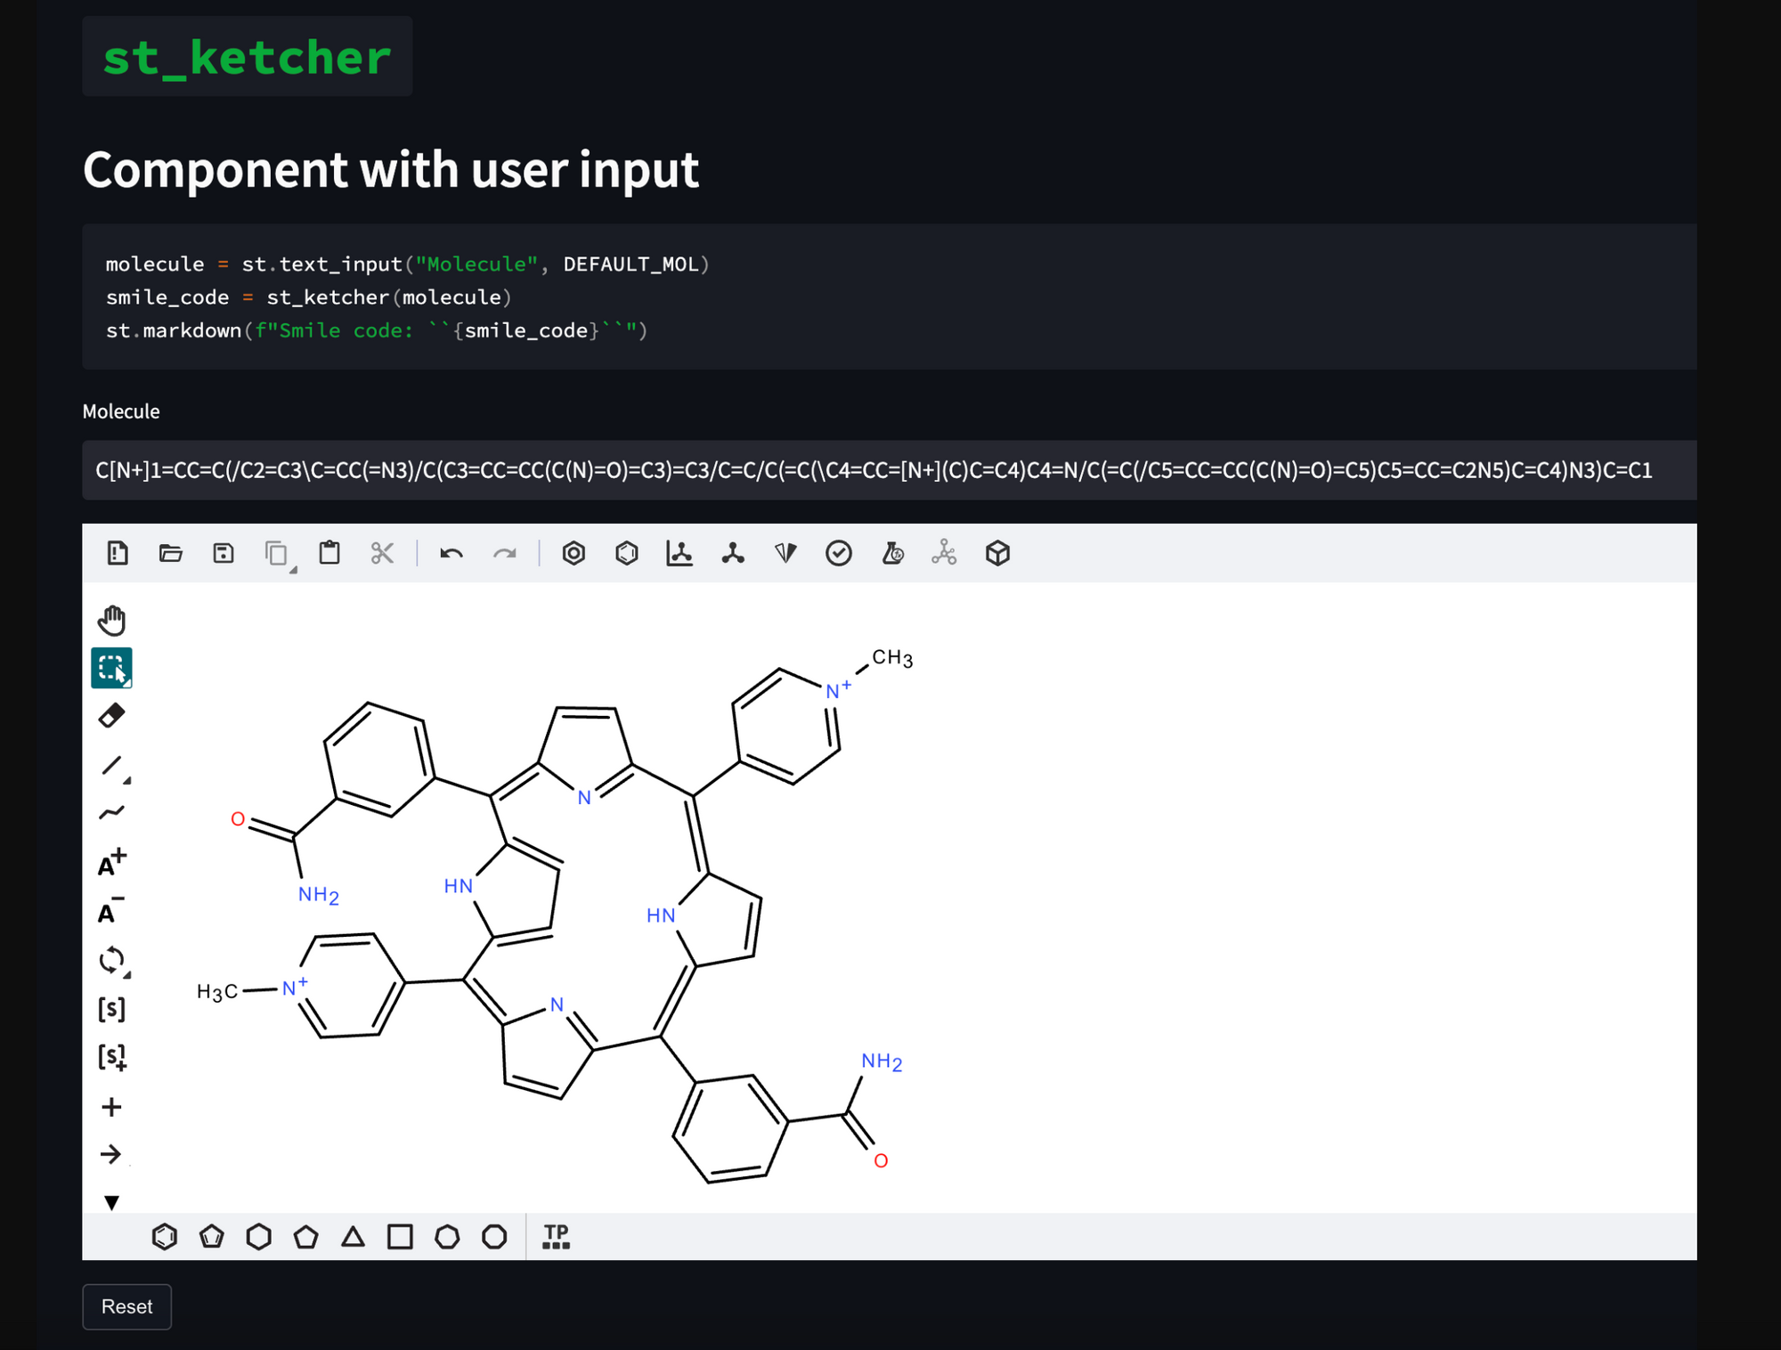Open the Calculated Values flask tool
Screen dimensions: 1781x1350
(x=893, y=553)
